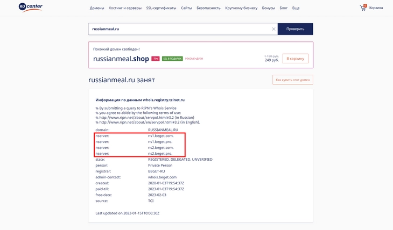This screenshot has height=230, width=393.
Task: Click the РЕКОМЕНДУЕМ label
Action: pos(194,59)
